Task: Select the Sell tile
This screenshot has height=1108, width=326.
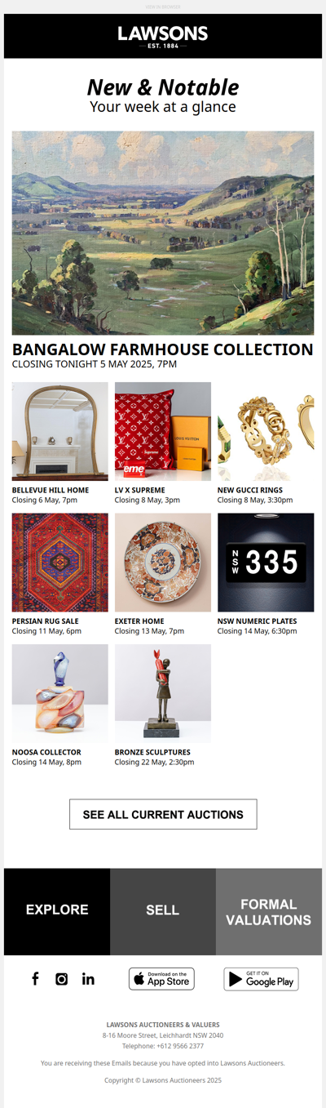Action: (163, 911)
